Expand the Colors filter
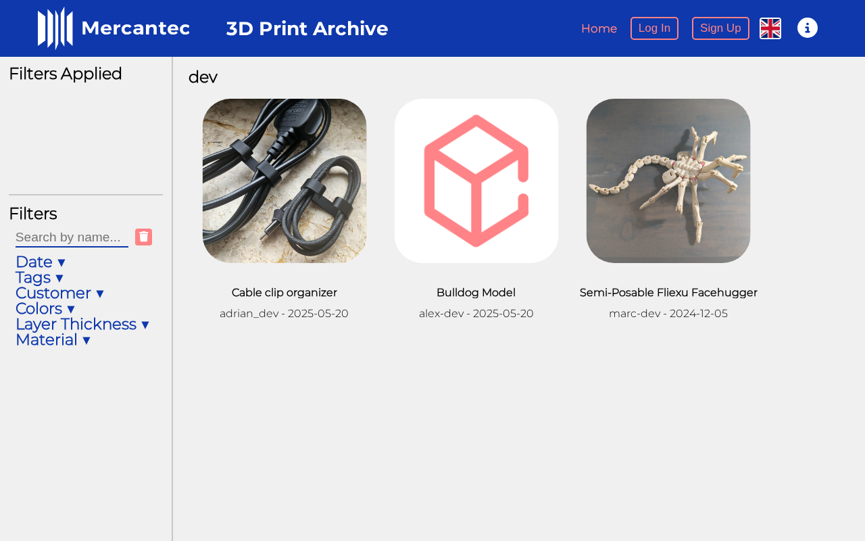 [x=45, y=308]
